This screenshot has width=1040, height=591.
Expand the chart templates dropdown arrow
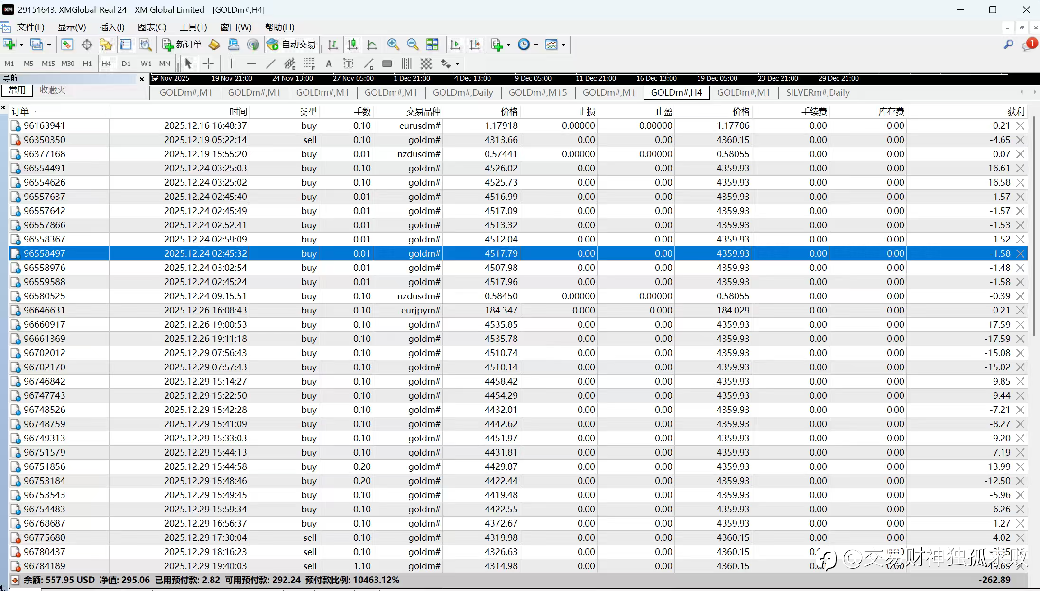point(563,45)
